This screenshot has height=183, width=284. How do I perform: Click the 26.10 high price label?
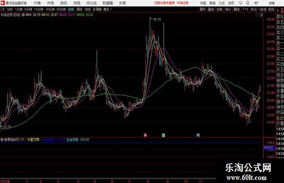tap(157, 20)
